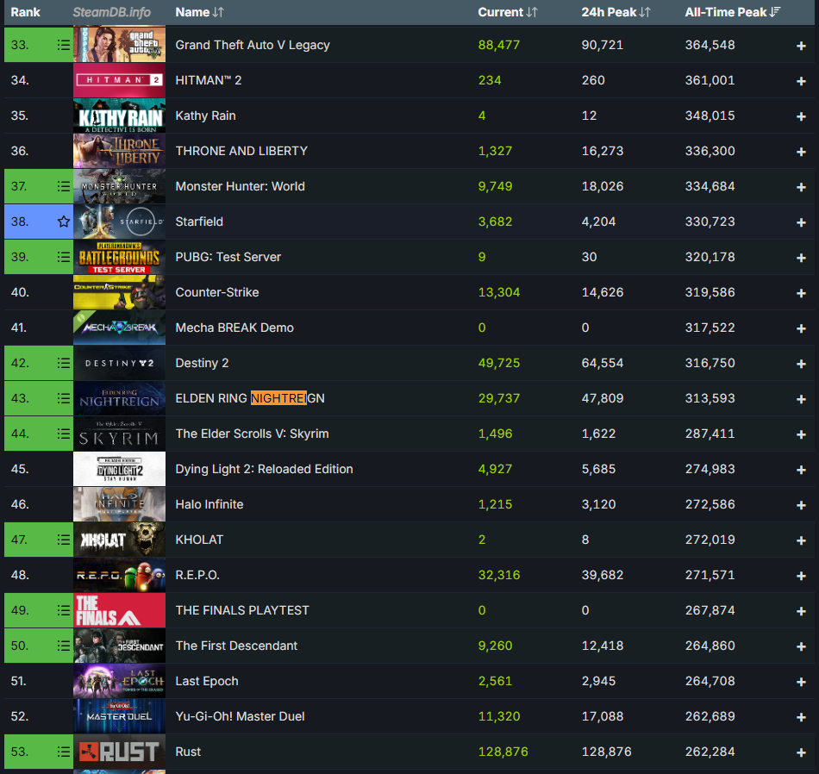Click plus icon on The First Descendant row
819x774 pixels.
coord(801,646)
